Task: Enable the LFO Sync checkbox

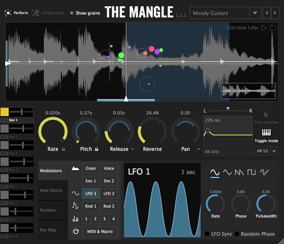Action: click(x=207, y=234)
